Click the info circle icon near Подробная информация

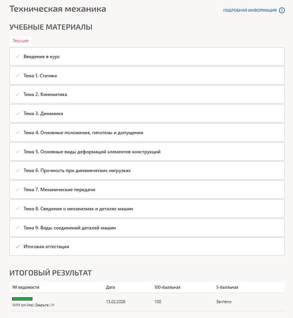coord(282,11)
